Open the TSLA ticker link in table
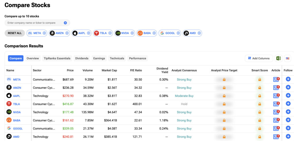The width and height of the screenshot is (294, 141). point(16,104)
